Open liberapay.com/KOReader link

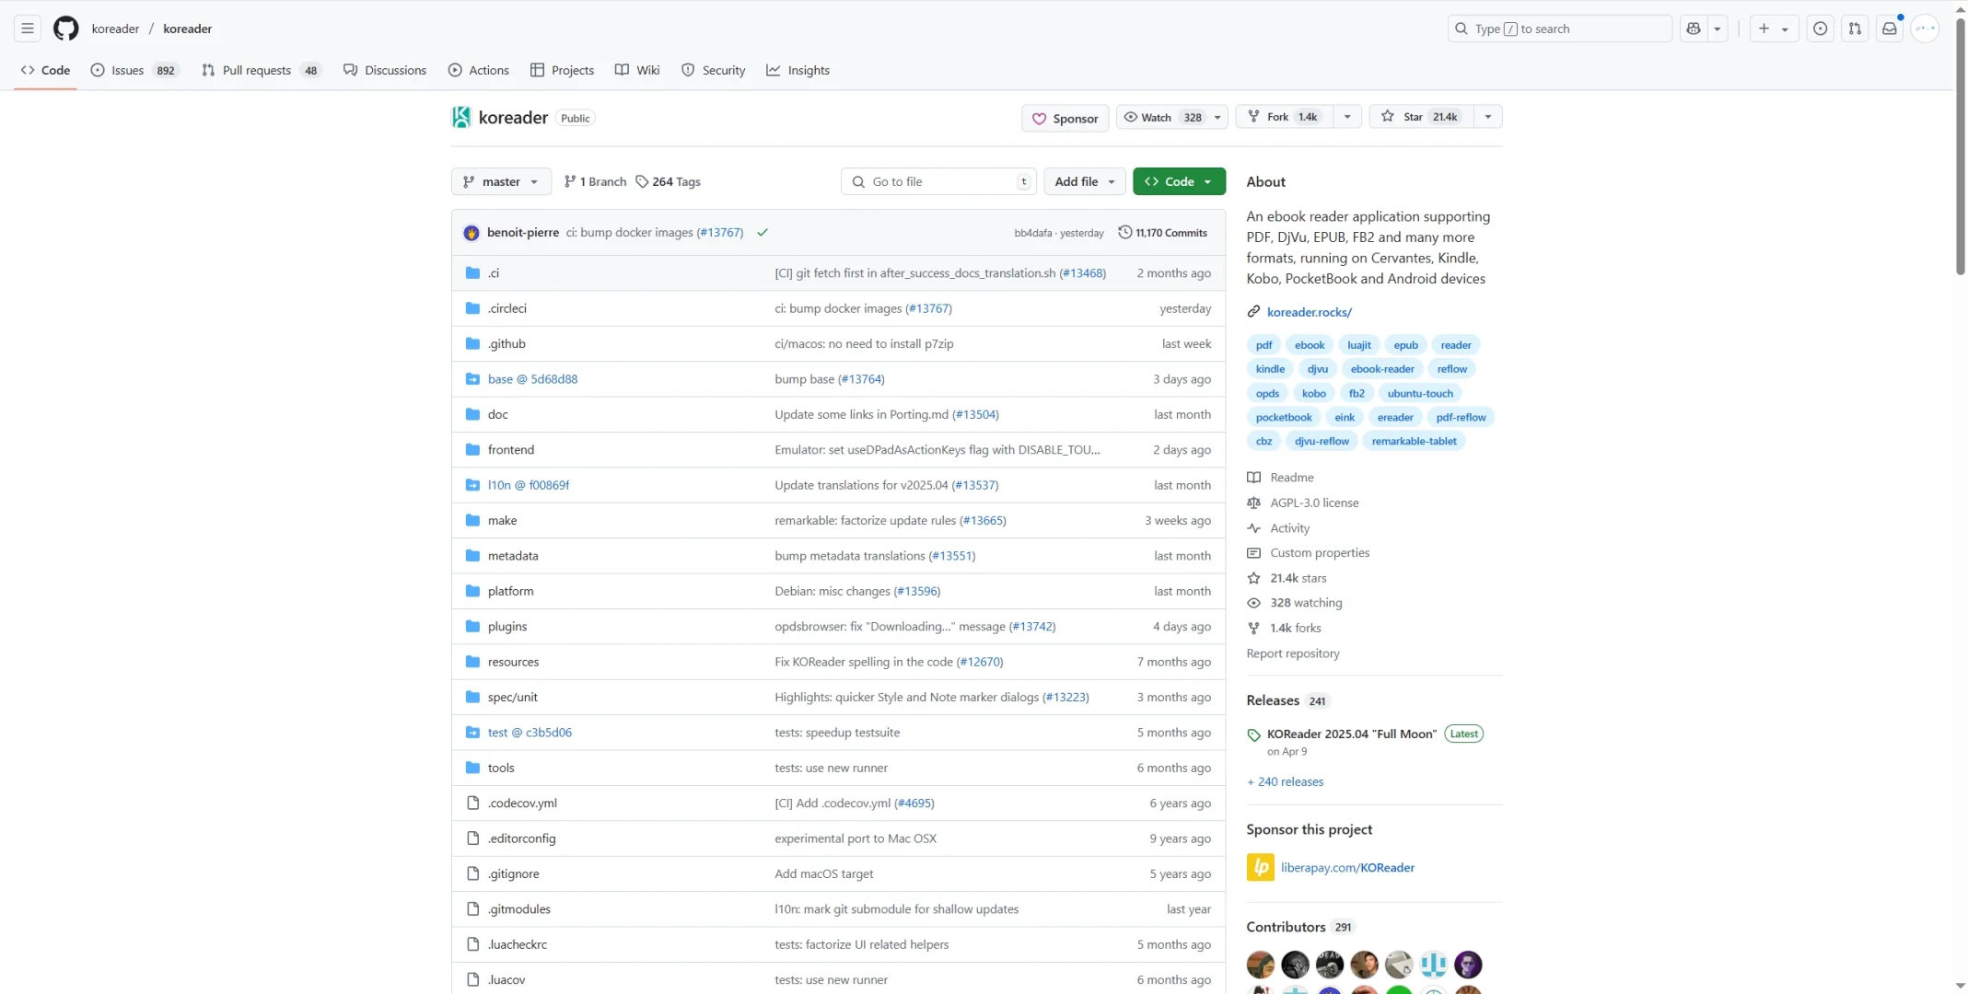coord(1347,867)
